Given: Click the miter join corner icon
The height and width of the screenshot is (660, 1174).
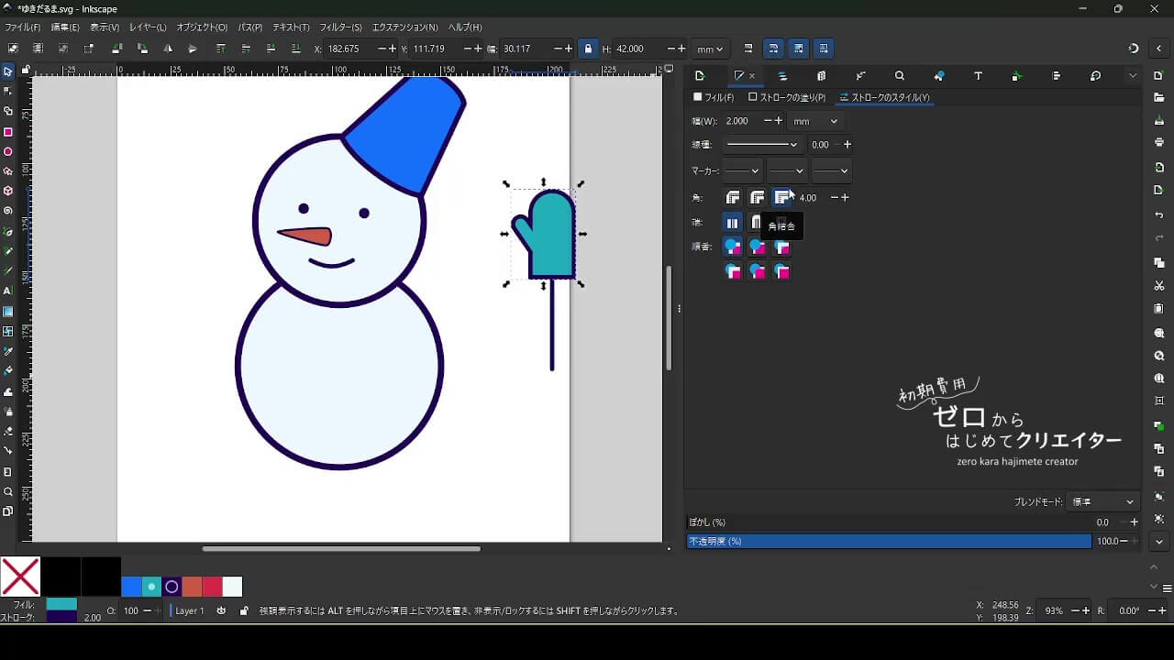Looking at the screenshot, I should 781,198.
